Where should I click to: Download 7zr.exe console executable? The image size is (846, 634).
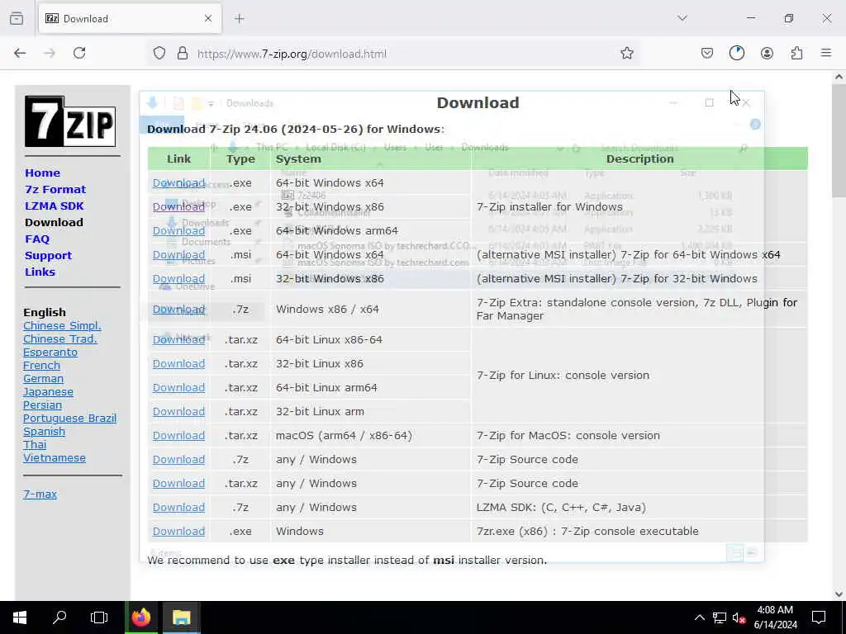click(178, 531)
